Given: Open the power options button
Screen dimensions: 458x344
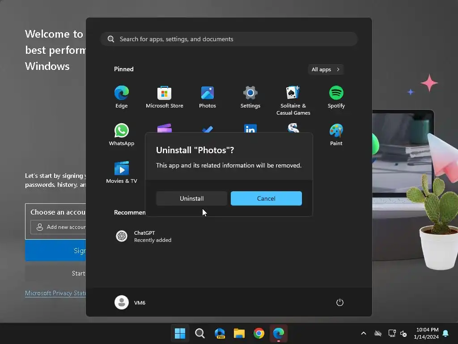Looking at the screenshot, I should [340, 302].
